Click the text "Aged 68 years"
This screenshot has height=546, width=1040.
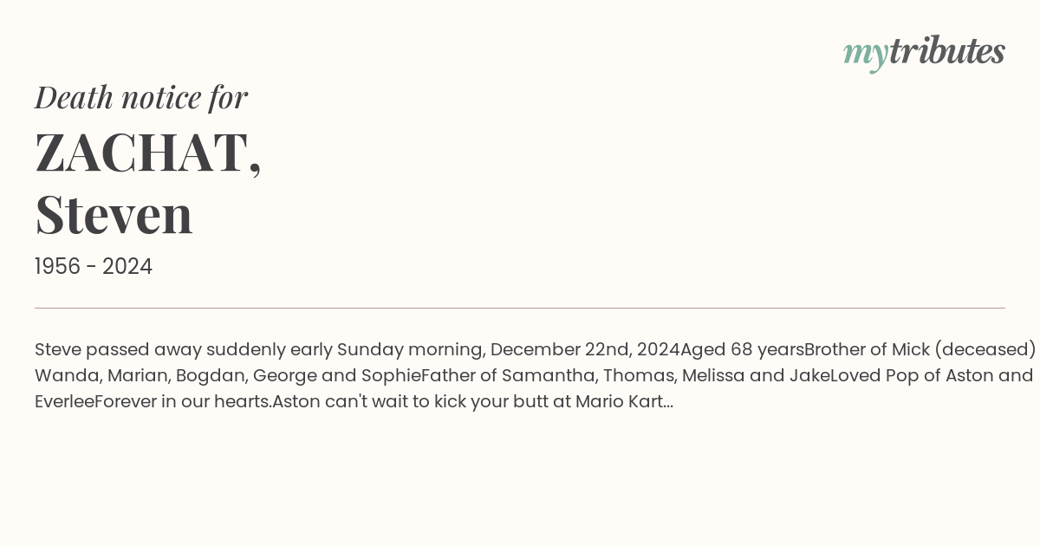click(742, 350)
